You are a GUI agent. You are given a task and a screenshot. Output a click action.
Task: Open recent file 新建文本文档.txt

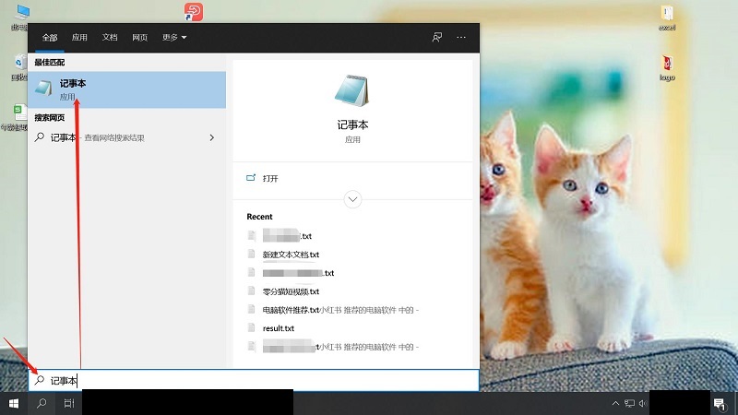click(291, 255)
